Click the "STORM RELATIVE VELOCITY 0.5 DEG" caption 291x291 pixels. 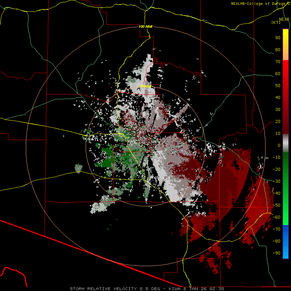115,289
